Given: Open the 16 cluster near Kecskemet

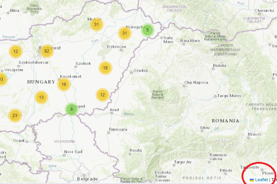Looking at the screenshot, I should [x=64, y=84].
